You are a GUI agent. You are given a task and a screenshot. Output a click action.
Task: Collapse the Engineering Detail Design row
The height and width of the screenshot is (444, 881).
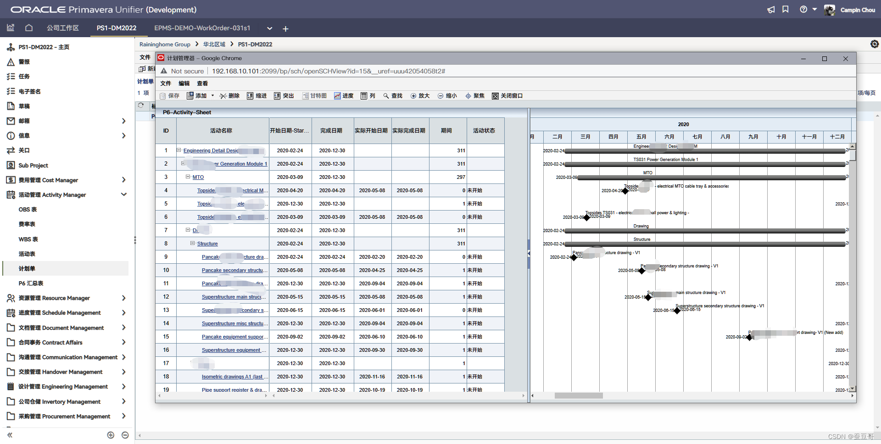pos(179,150)
